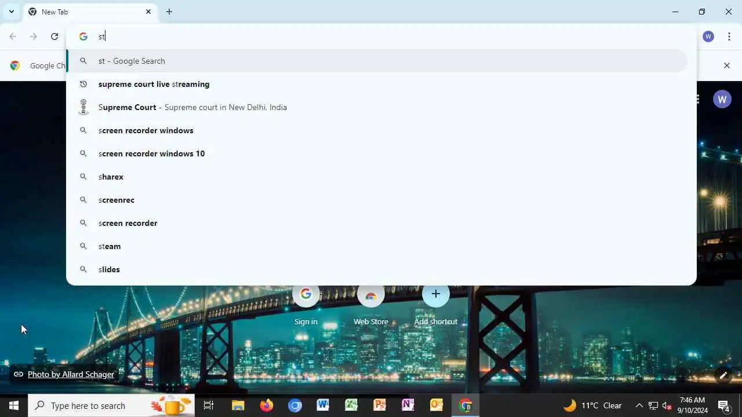Open Chrome profile avatar in toolbar

pos(708,36)
